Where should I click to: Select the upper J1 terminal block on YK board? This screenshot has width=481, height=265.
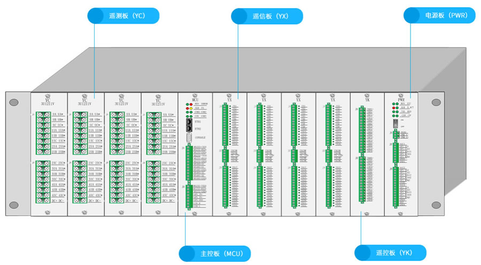[362, 130]
